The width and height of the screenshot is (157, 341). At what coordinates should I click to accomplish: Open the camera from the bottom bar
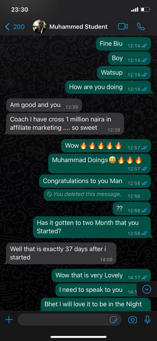132,320
